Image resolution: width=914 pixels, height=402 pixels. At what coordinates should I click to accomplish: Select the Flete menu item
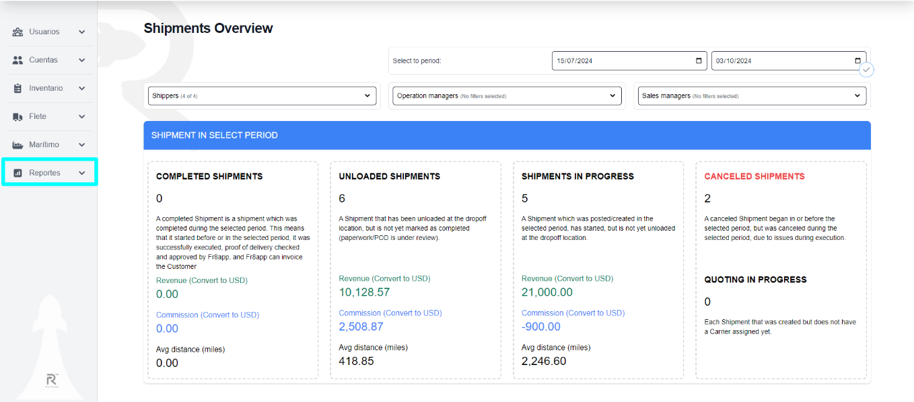42,116
